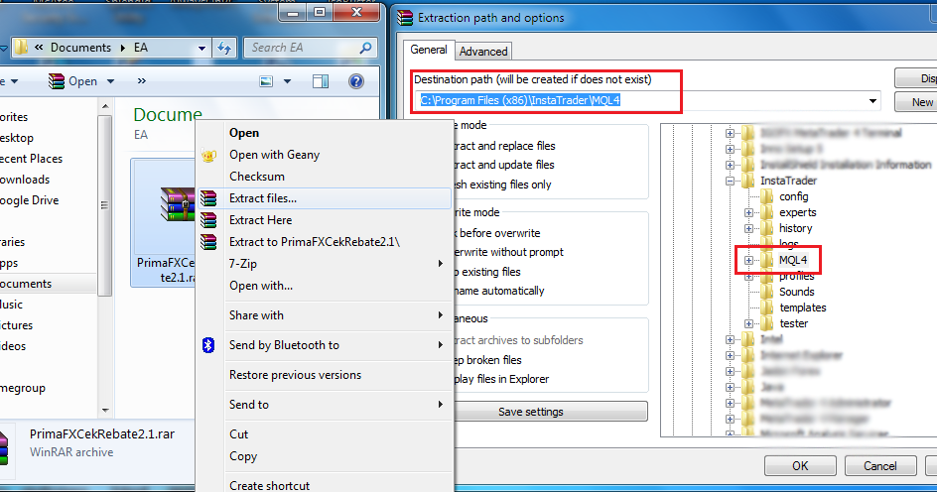
Task: Click search magnifier icon in Explorer
Action: [365, 48]
